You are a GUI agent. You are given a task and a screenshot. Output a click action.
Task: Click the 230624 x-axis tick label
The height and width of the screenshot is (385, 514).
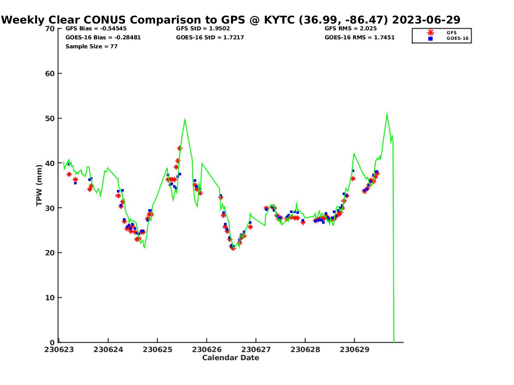[x=108, y=349]
